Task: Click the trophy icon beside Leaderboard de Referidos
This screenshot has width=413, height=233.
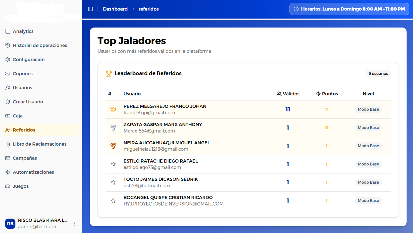Action: click(x=108, y=74)
